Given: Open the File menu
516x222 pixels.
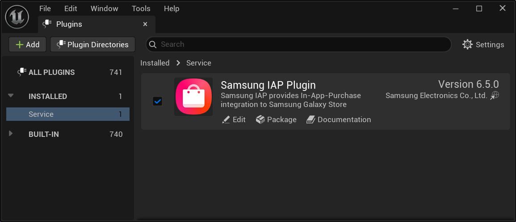Looking at the screenshot, I should tap(45, 8).
